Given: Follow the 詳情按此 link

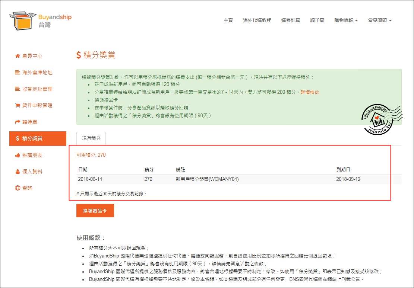Looking at the screenshot, I should 310,92.
